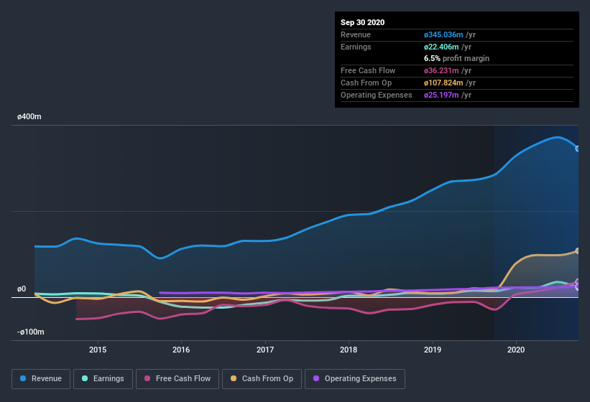Image resolution: width=590 pixels, height=402 pixels.
Task: Click the 6.5% profit margin text
Action: [x=456, y=58]
